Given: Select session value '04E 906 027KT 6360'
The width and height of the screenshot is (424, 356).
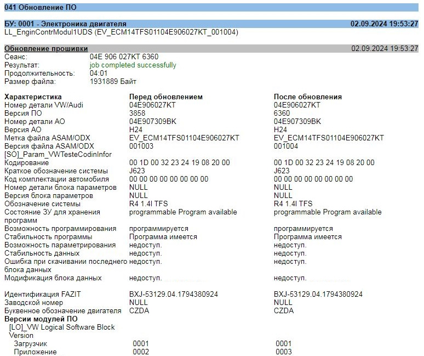Looking at the screenshot, I should [x=124, y=57].
